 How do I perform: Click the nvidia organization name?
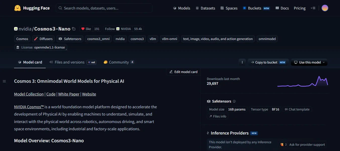[x=25, y=29]
